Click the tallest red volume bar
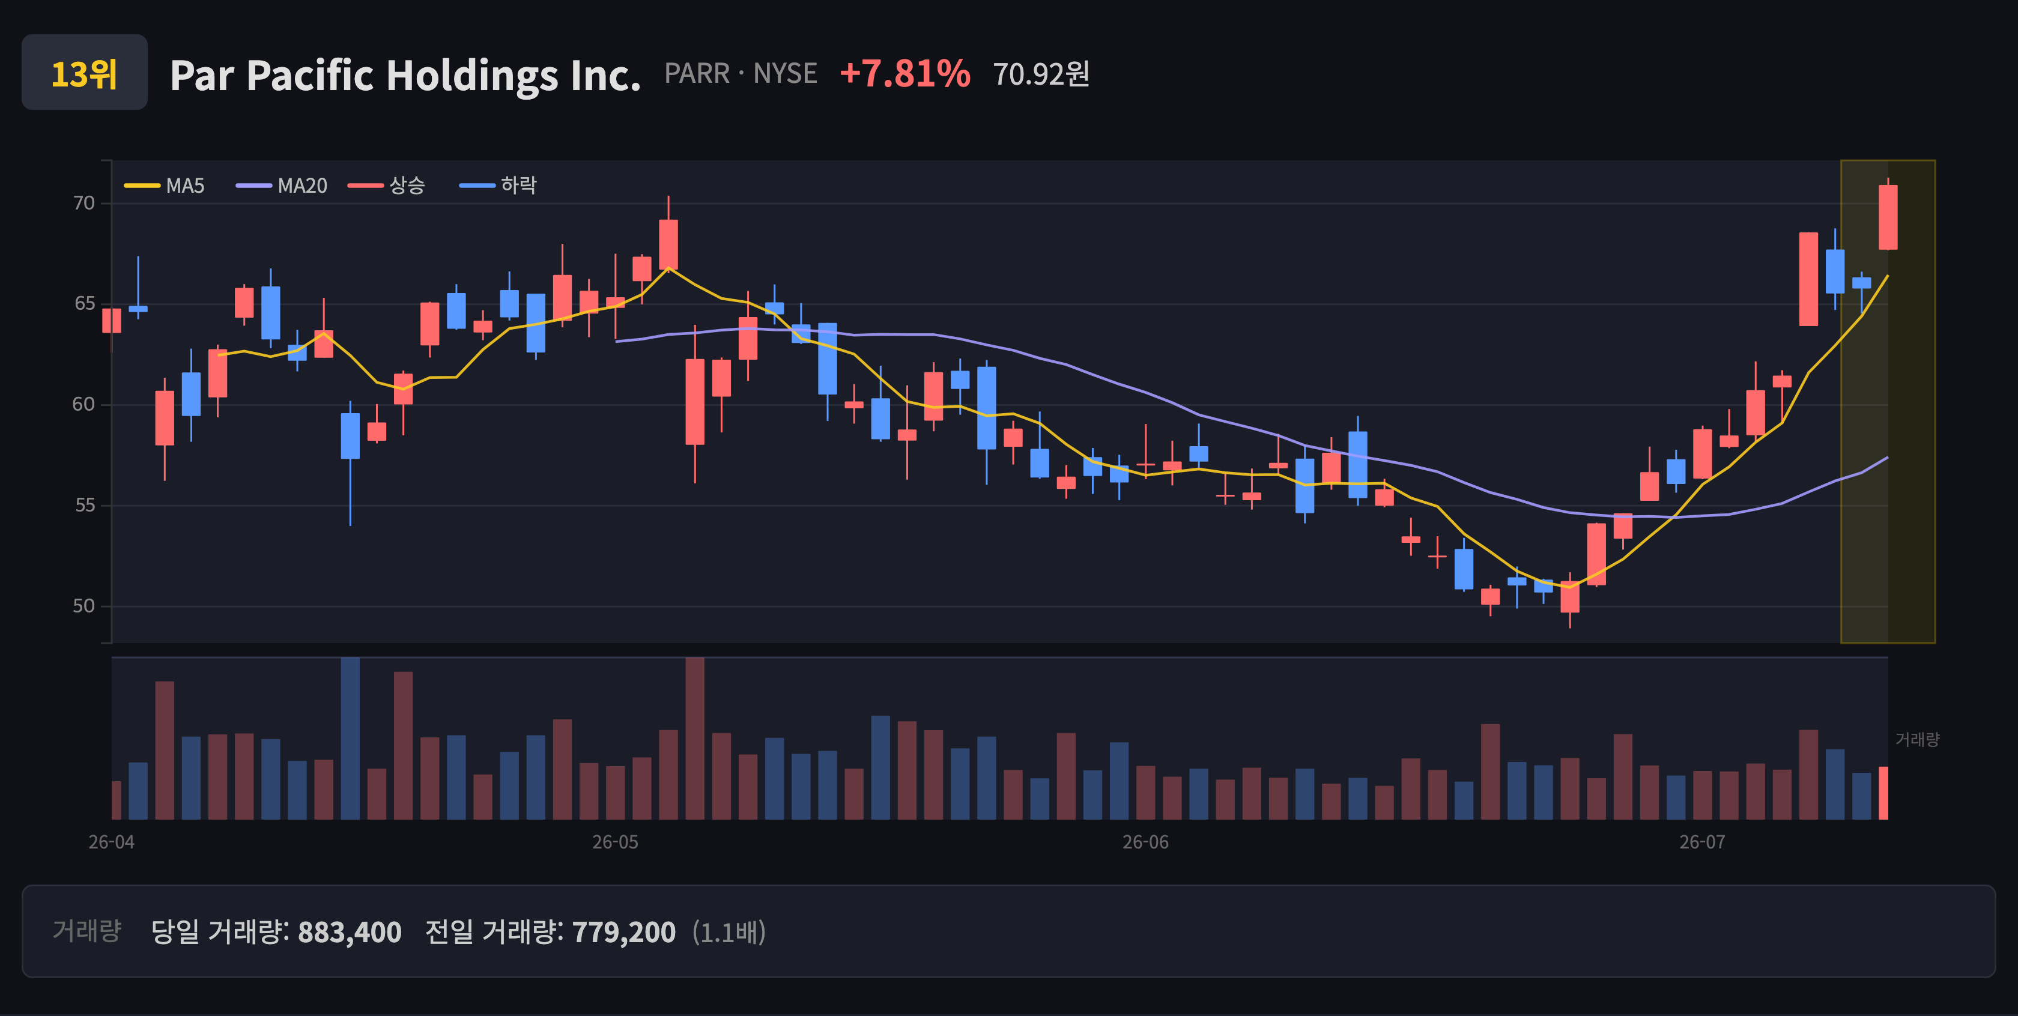Image resolution: width=2018 pixels, height=1016 pixels. [695, 739]
